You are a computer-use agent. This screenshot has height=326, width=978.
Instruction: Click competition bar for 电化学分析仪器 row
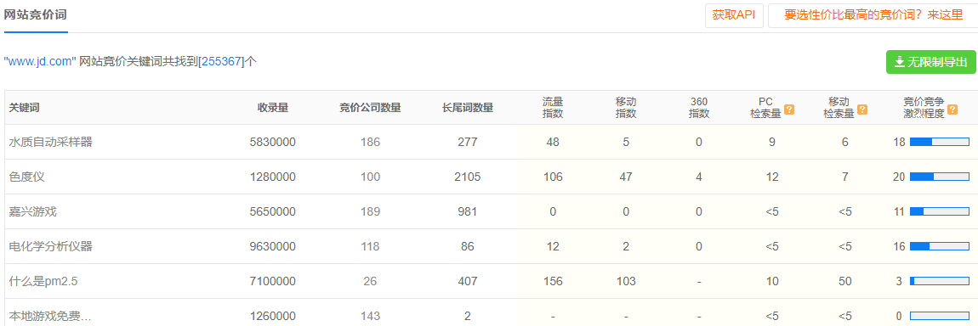pyautogui.click(x=940, y=246)
